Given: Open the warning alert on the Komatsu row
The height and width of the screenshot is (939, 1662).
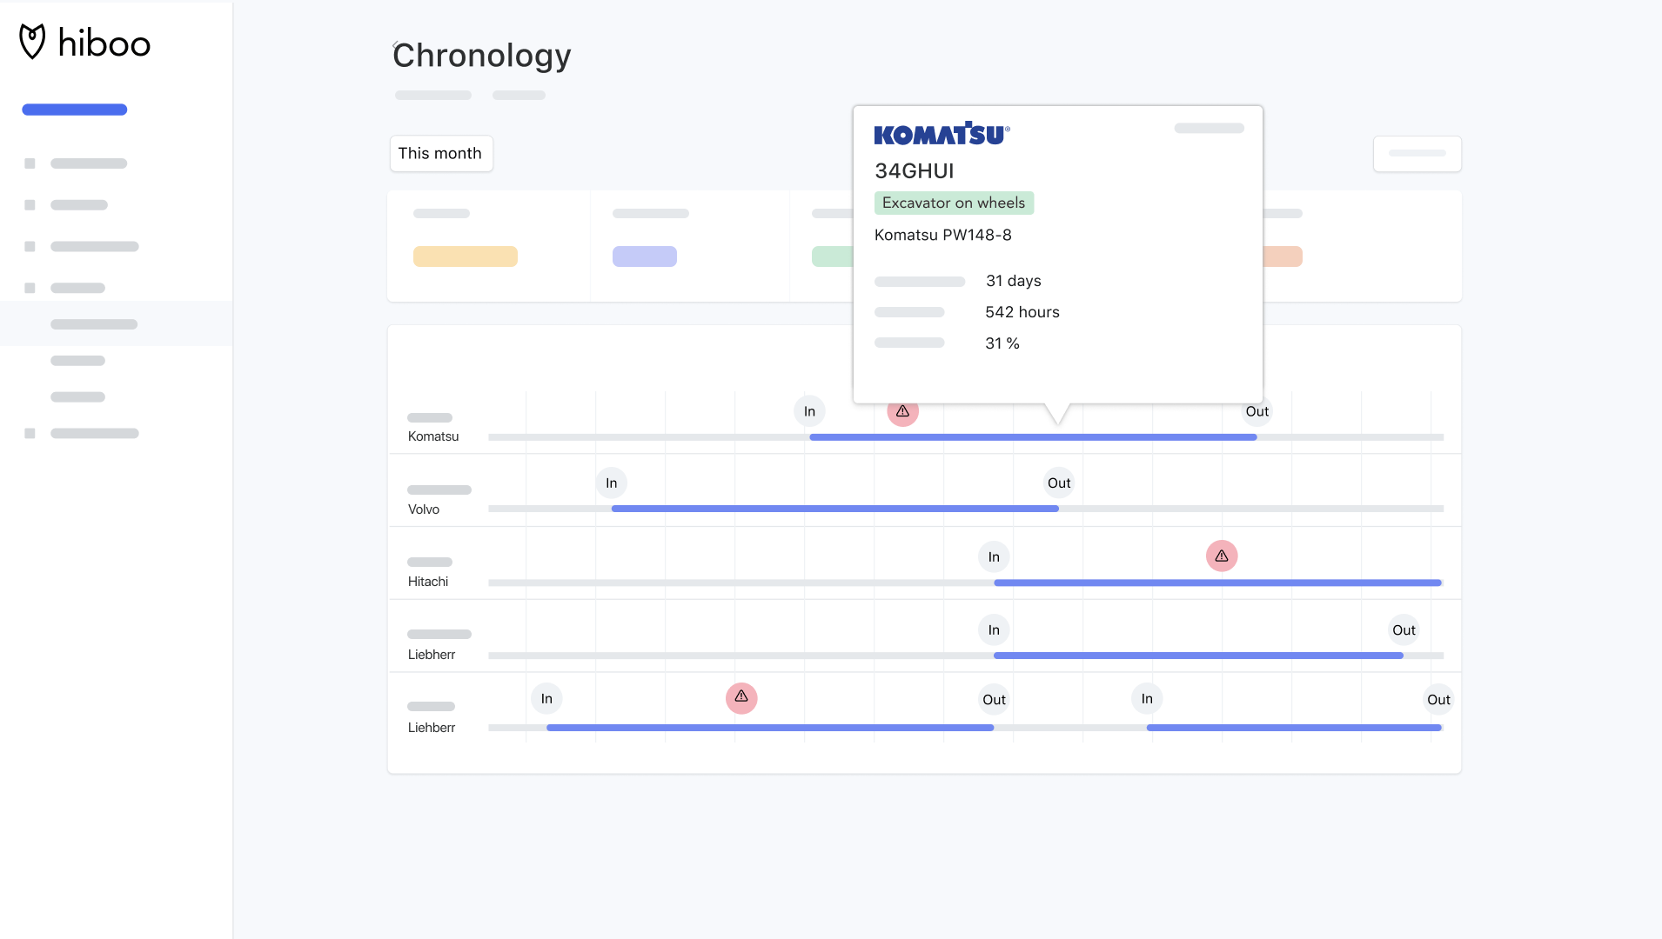Looking at the screenshot, I should (902, 411).
